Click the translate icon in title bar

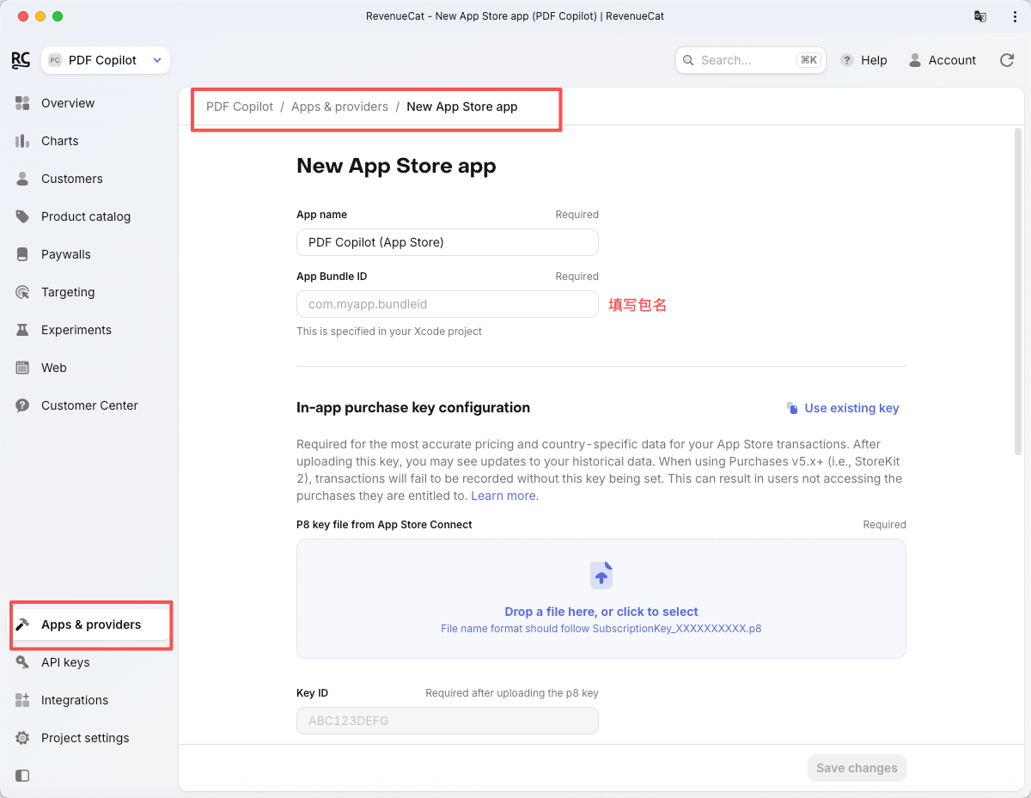979,16
